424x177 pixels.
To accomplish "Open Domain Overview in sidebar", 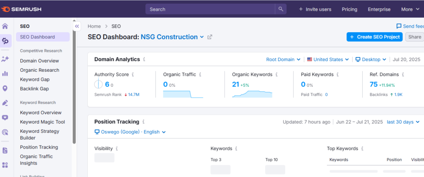I will tap(39, 61).
